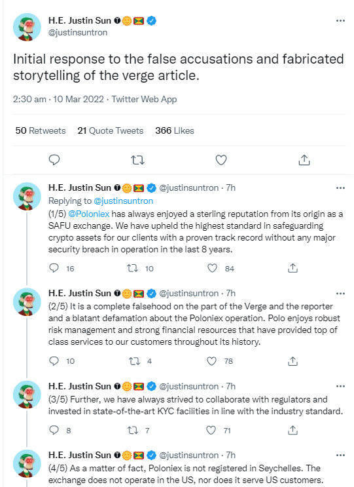
Task: Click the tweet timestamp 2:30 am 10 Mar 2022
Action: pos(58,100)
